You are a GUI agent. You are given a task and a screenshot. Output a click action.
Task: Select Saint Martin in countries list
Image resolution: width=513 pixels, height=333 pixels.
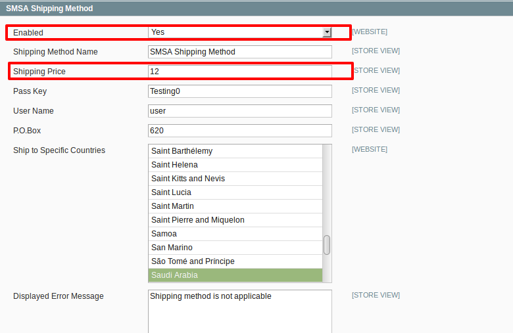(x=235, y=206)
